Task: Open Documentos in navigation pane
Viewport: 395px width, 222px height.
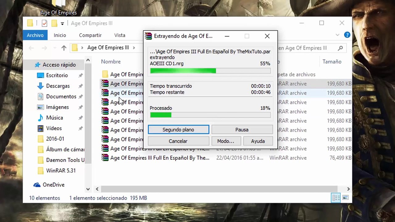Action: pyautogui.click(x=61, y=97)
